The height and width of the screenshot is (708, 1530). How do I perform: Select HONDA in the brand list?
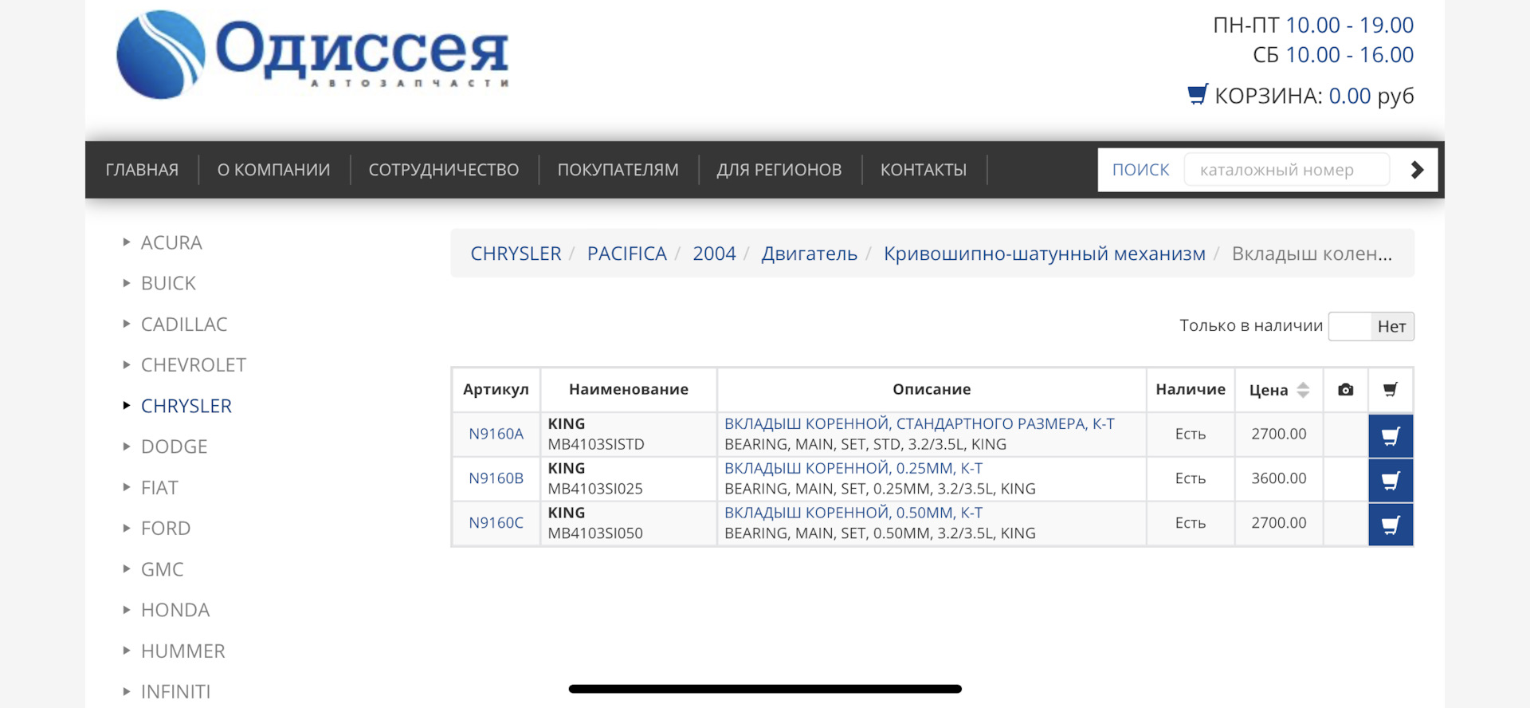175,610
